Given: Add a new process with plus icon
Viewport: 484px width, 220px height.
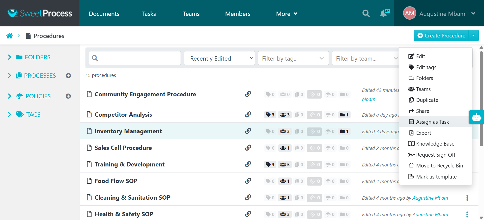Looking at the screenshot, I should (x=68, y=76).
